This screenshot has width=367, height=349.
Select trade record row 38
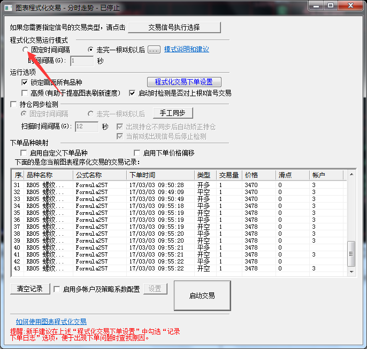[179, 234]
